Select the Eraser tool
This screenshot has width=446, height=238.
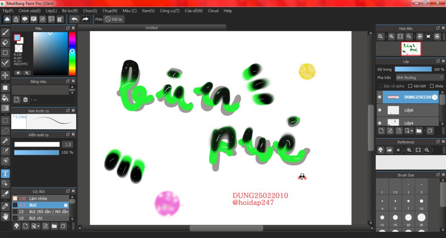coord(5,42)
